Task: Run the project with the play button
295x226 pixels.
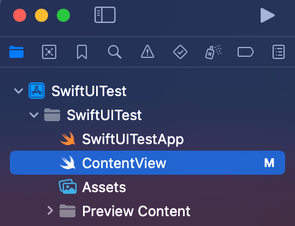Action: 267,15
